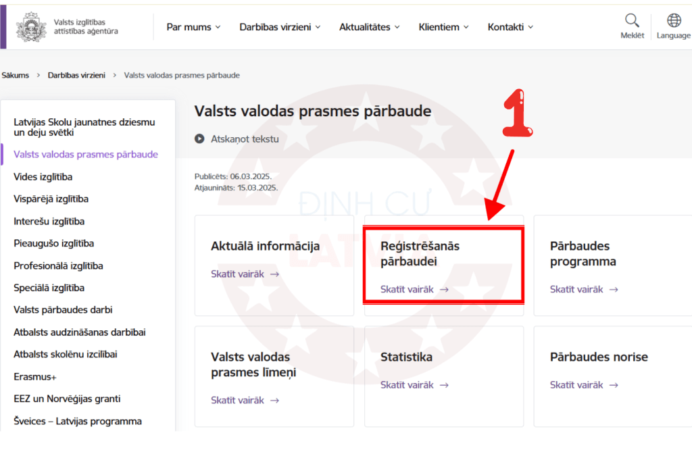Viewport: 692px width, 456px height.
Task: Click arrow icon under Pārbaudes norise
Action: coord(614,385)
